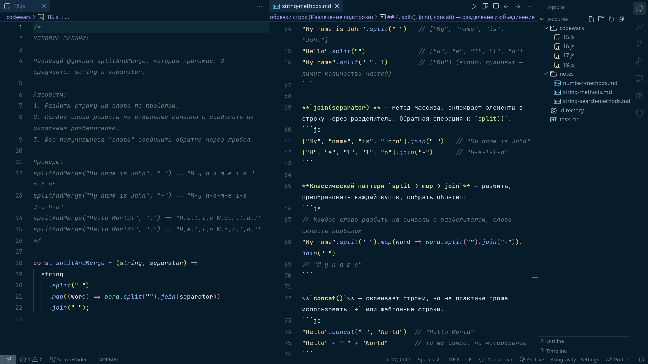Viewport: 648px width, 364px height.
Task: Change indentation via Spaces: 2
Action: pyautogui.click(x=428, y=359)
